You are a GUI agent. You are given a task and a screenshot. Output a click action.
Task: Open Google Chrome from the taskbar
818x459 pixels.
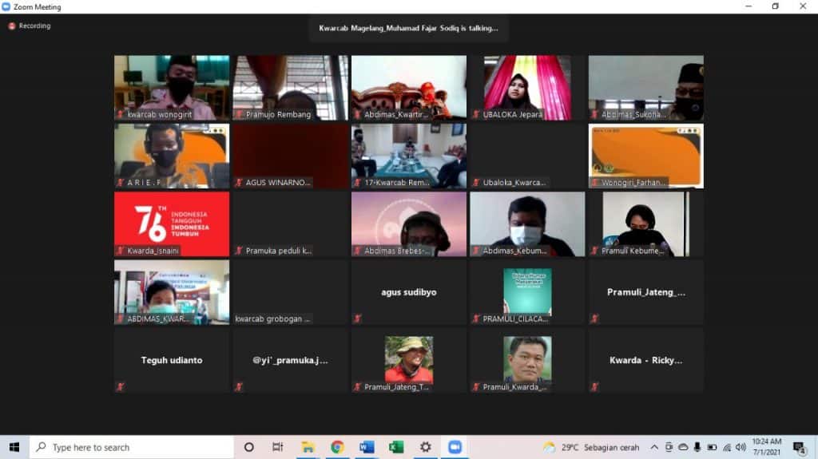(x=338, y=447)
